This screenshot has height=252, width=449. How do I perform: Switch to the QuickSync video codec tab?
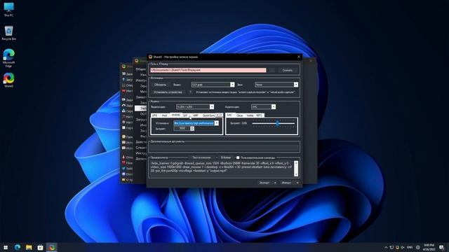[x=208, y=115]
